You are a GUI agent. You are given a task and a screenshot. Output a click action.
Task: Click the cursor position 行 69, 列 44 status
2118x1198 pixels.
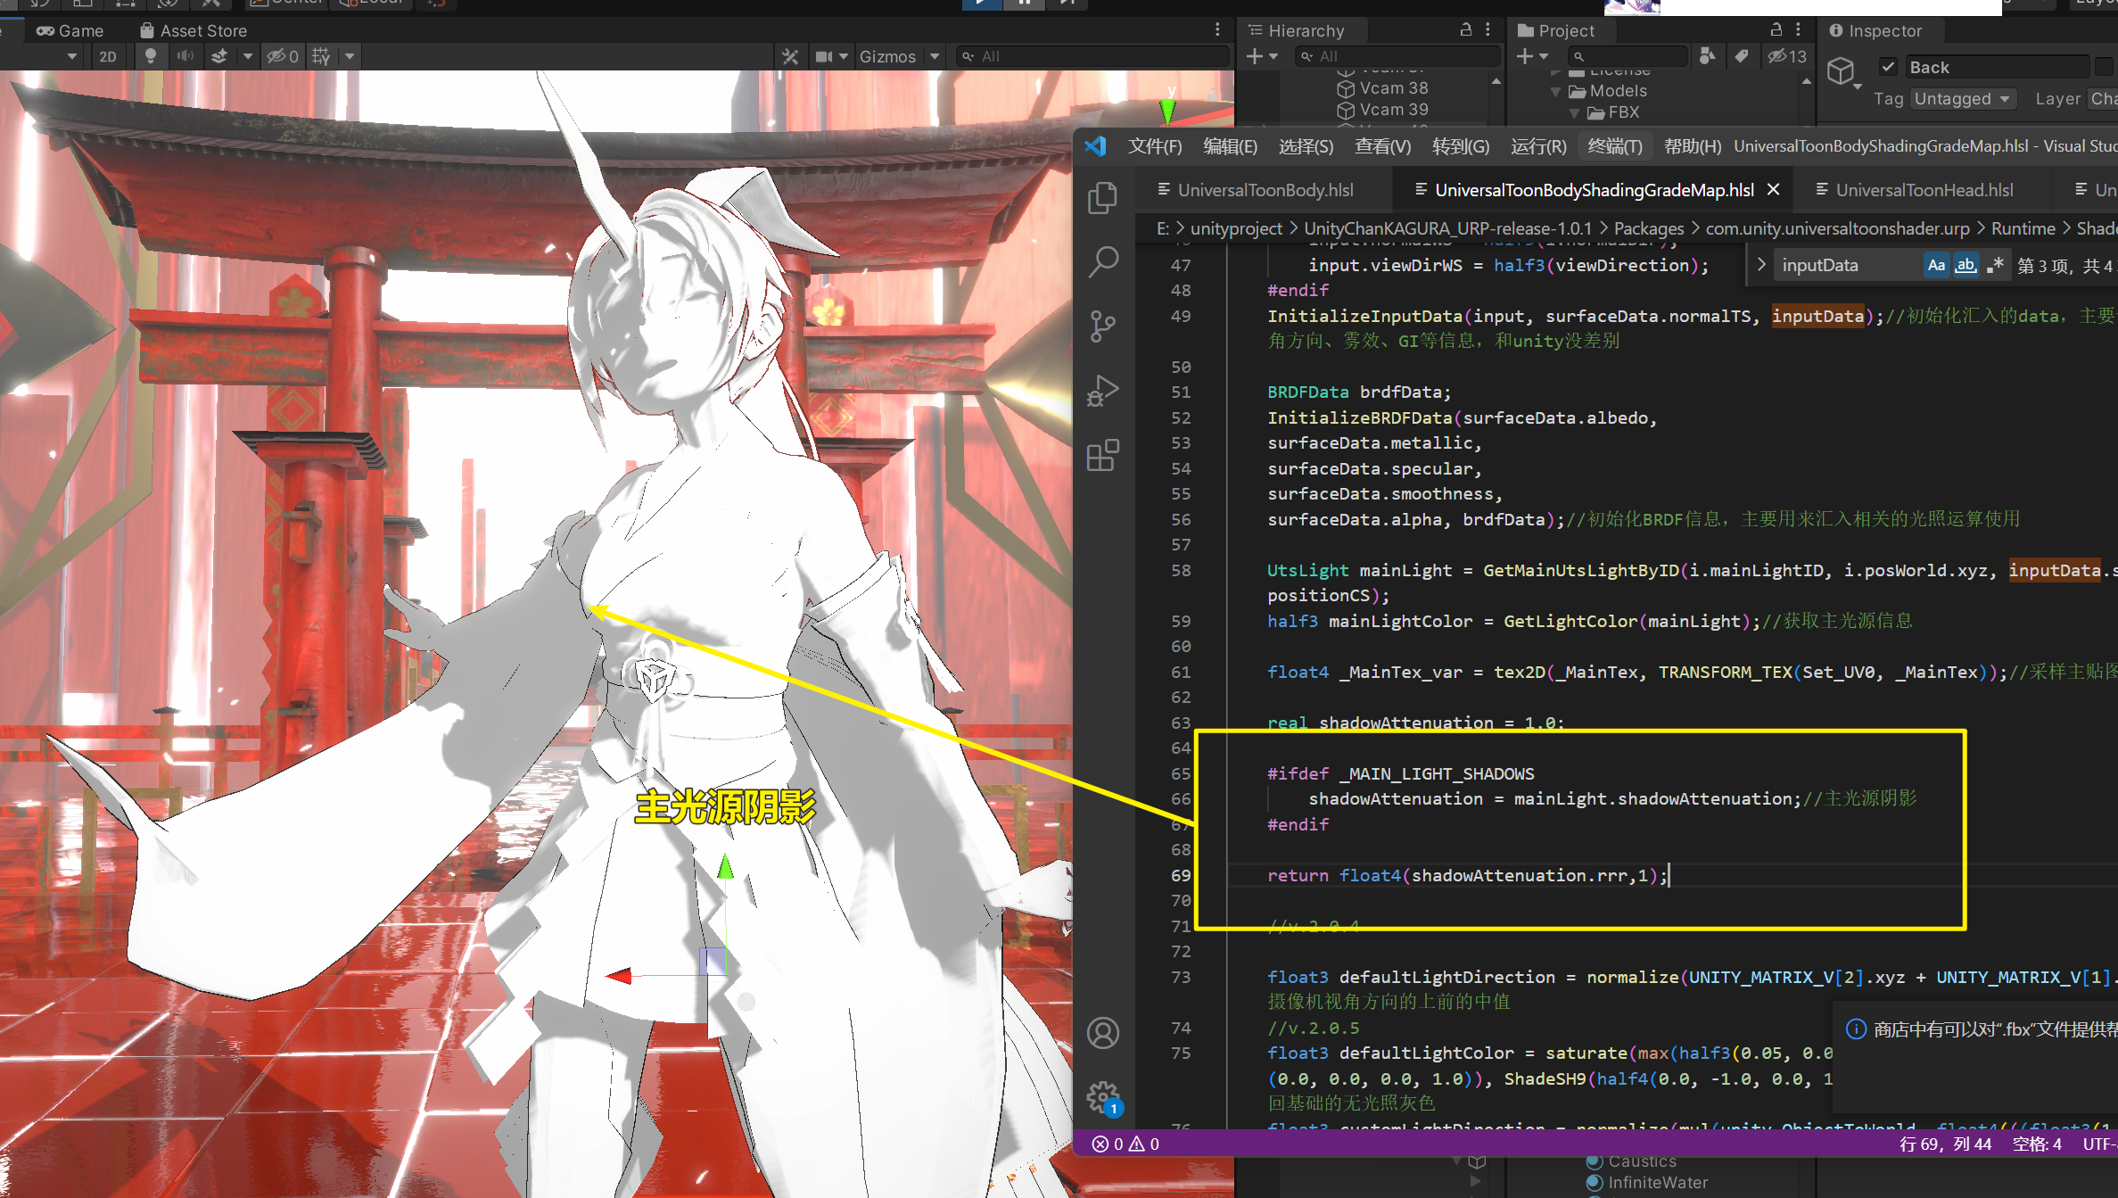pos(1945,1144)
